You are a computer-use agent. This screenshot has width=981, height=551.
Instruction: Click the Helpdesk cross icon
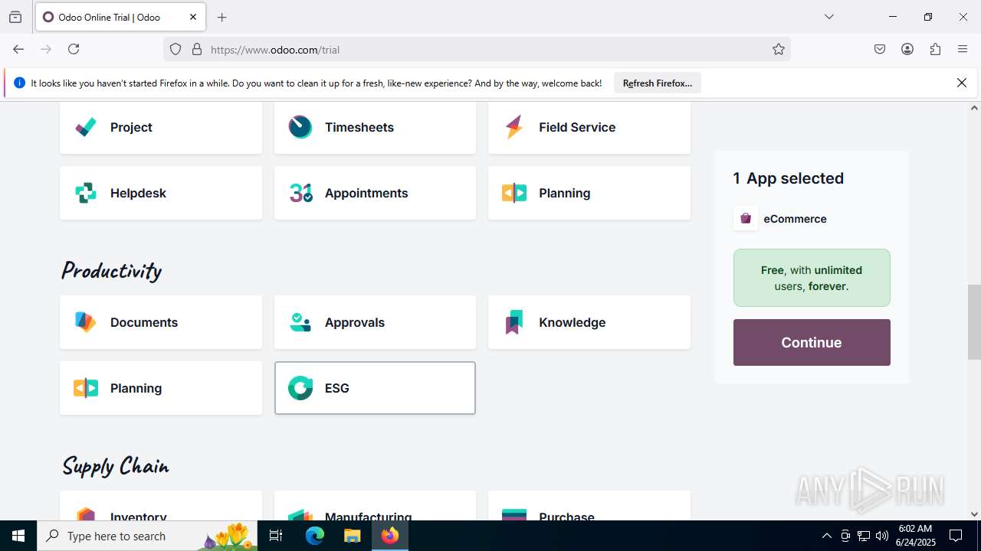(x=86, y=193)
